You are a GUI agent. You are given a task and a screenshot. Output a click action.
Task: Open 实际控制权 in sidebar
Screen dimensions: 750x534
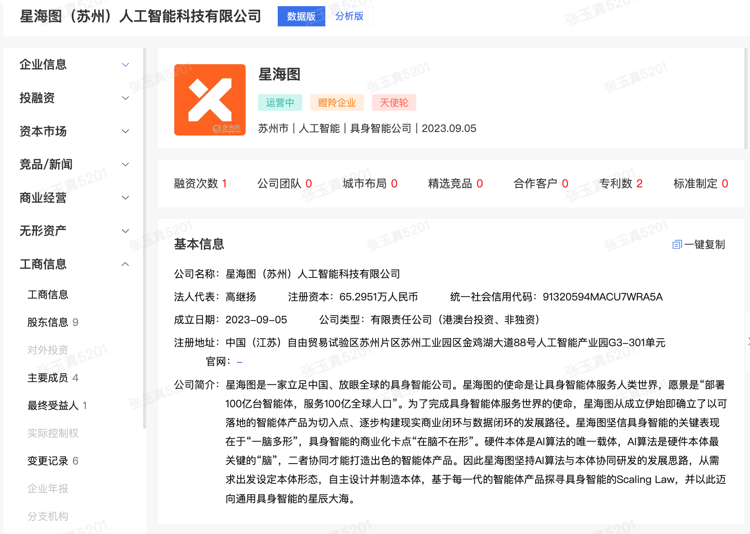(53, 433)
